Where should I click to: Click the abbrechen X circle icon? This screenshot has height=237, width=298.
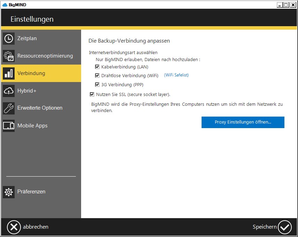coord(14,227)
